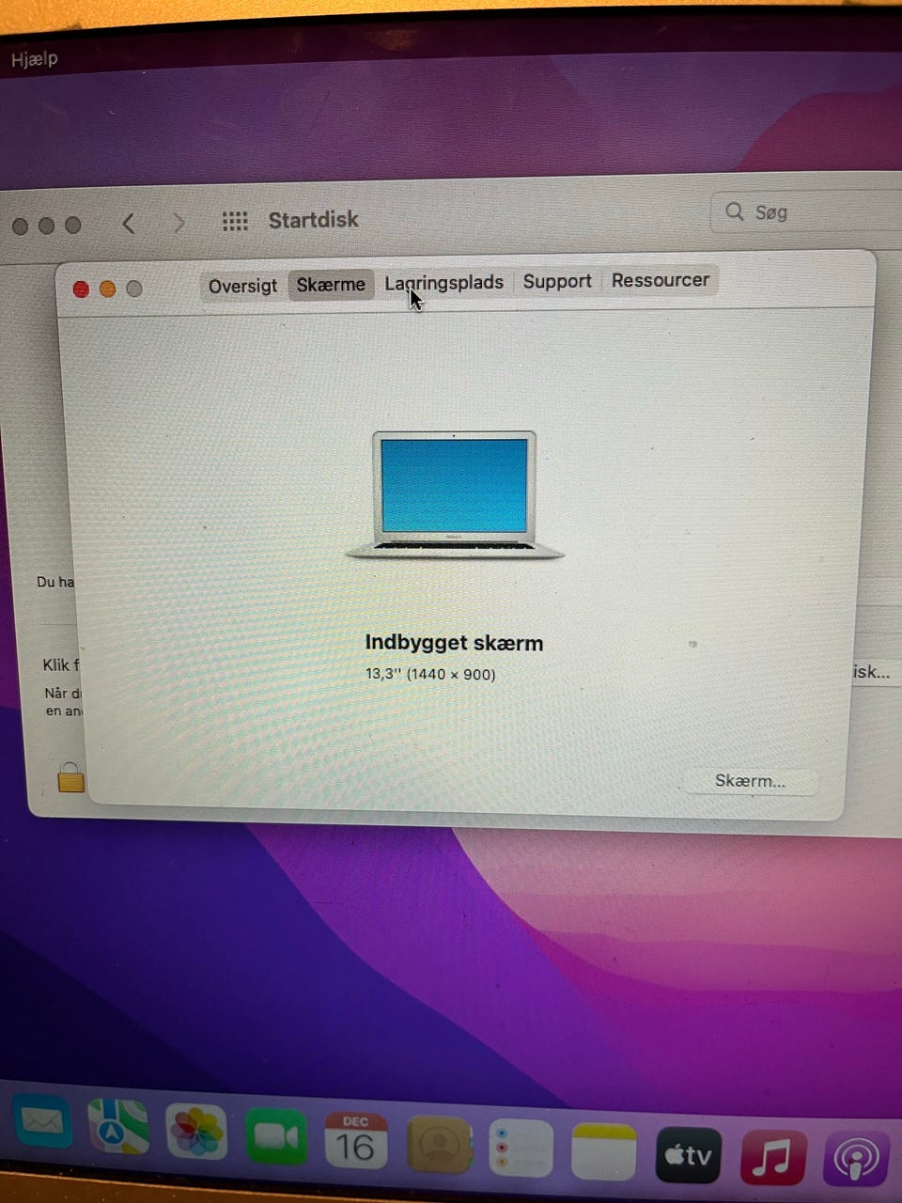Click the Indbygget skærm heading
The width and height of the screenshot is (902, 1203).
pyautogui.click(x=454, y=643)
